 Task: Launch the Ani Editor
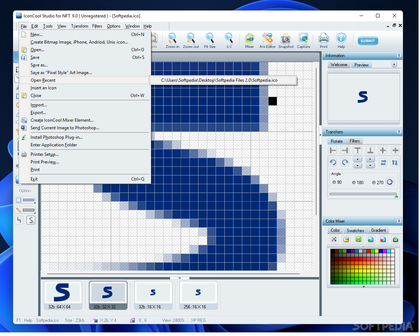click(x=268, y=41)
